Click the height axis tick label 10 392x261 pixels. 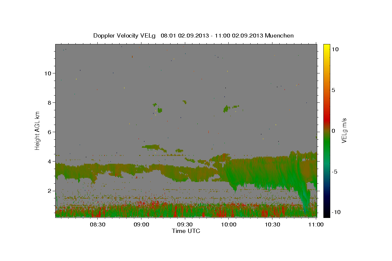(48, 73)
